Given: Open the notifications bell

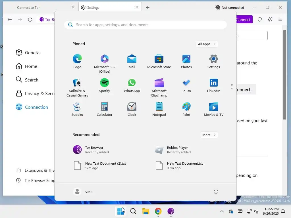Looking at the screenshot, I should (x=283, y=211).
